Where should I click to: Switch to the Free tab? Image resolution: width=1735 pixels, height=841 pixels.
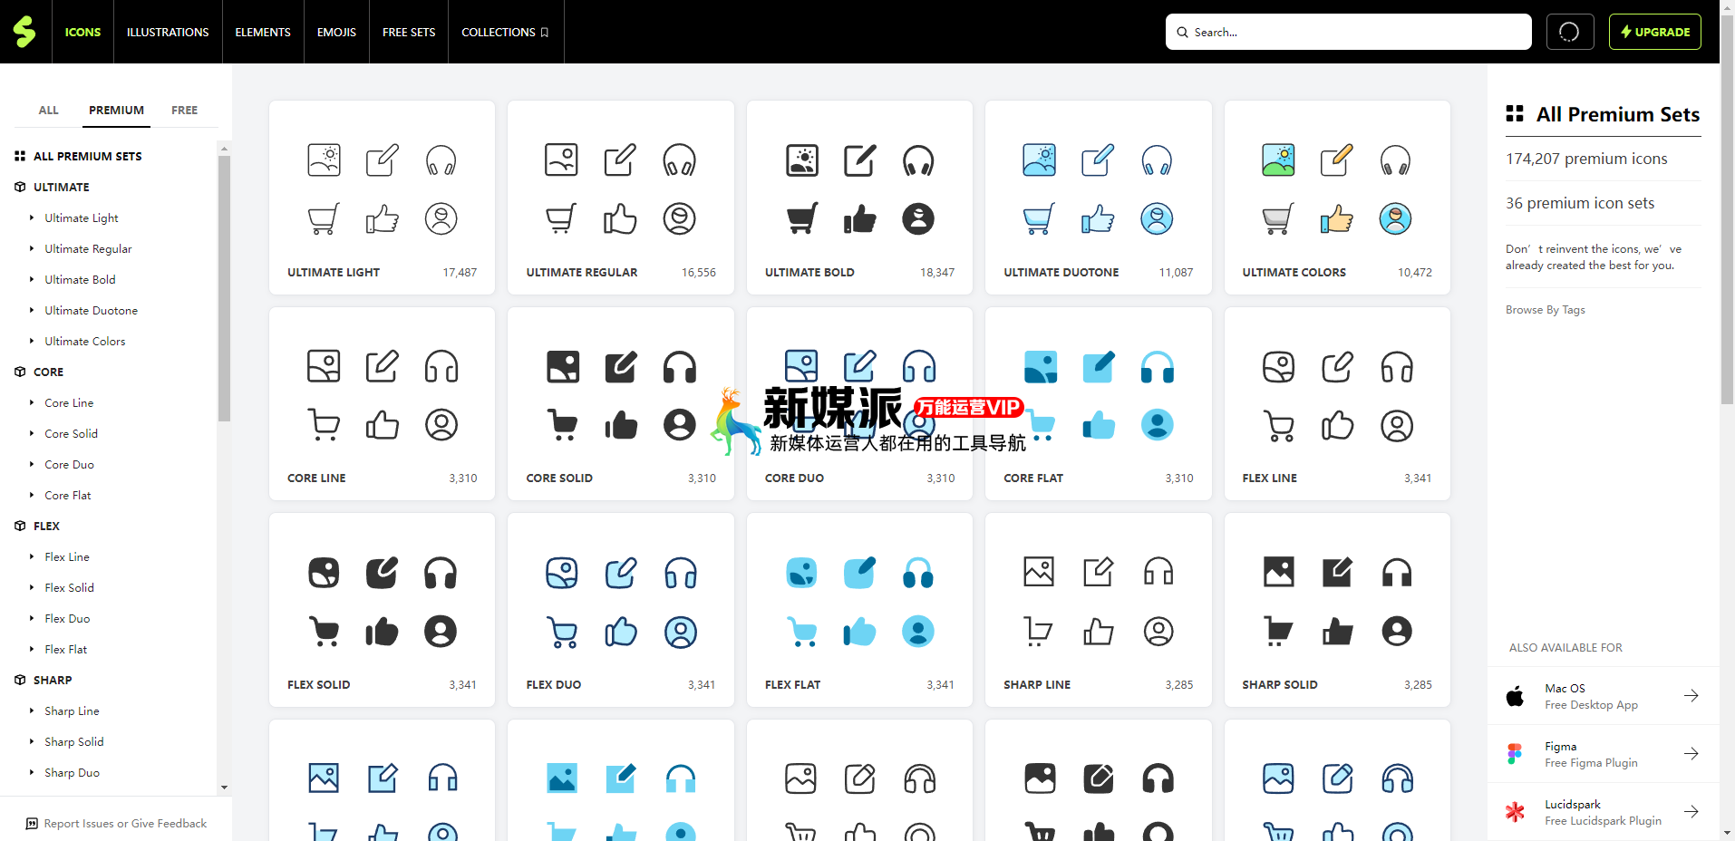tap(184, 110)
